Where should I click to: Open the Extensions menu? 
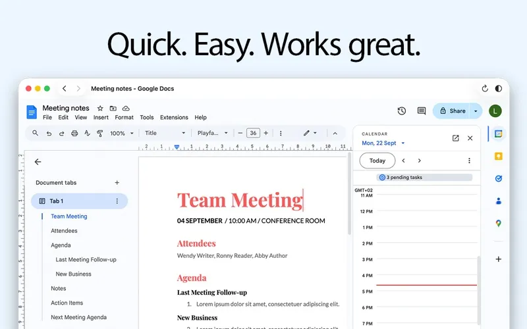174,118
